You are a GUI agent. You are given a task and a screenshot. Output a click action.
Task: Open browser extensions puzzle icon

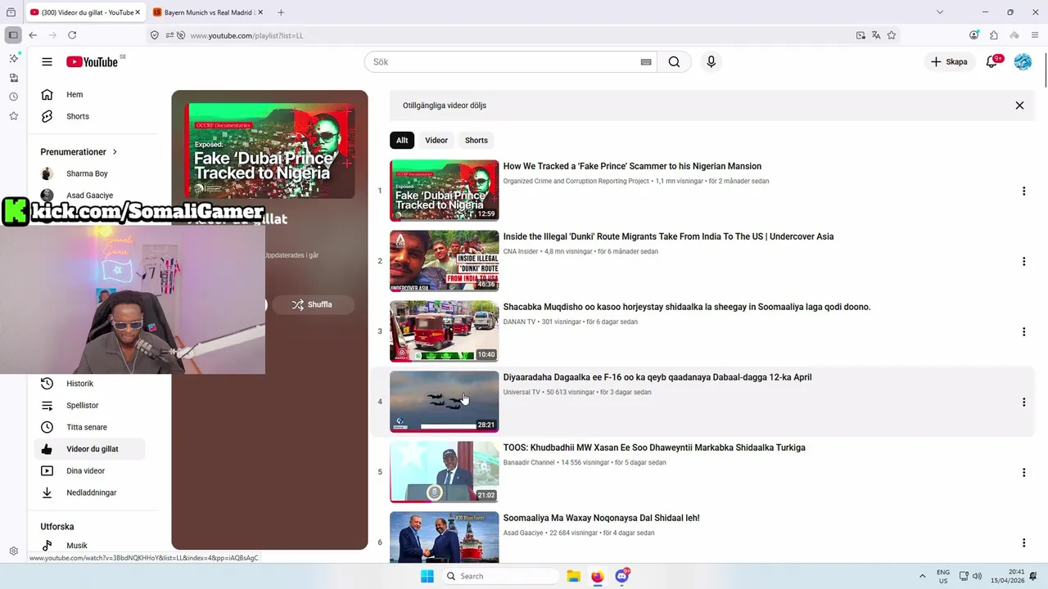click(x=994, y=35)
